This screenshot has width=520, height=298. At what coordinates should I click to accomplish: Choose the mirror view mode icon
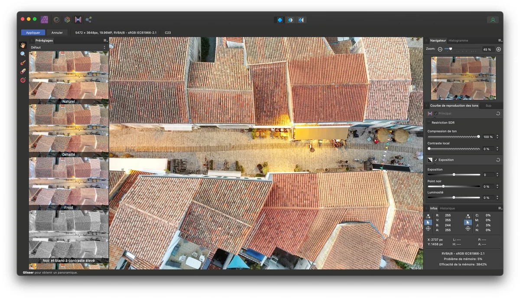[x=301, y=20]
